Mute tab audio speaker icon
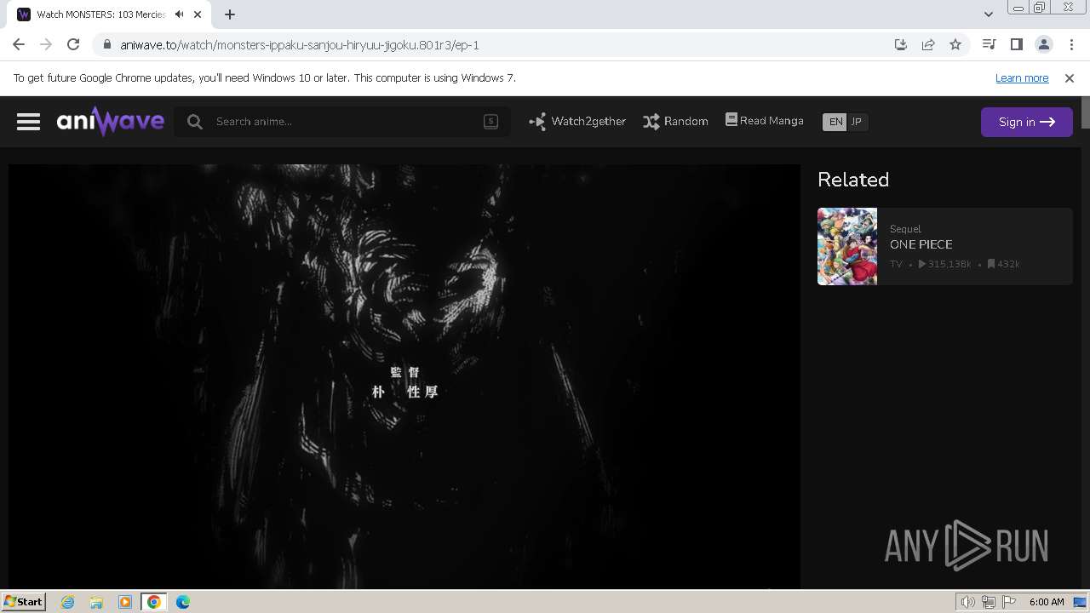The image size is (1090, 613). click(x=179, y=14)
